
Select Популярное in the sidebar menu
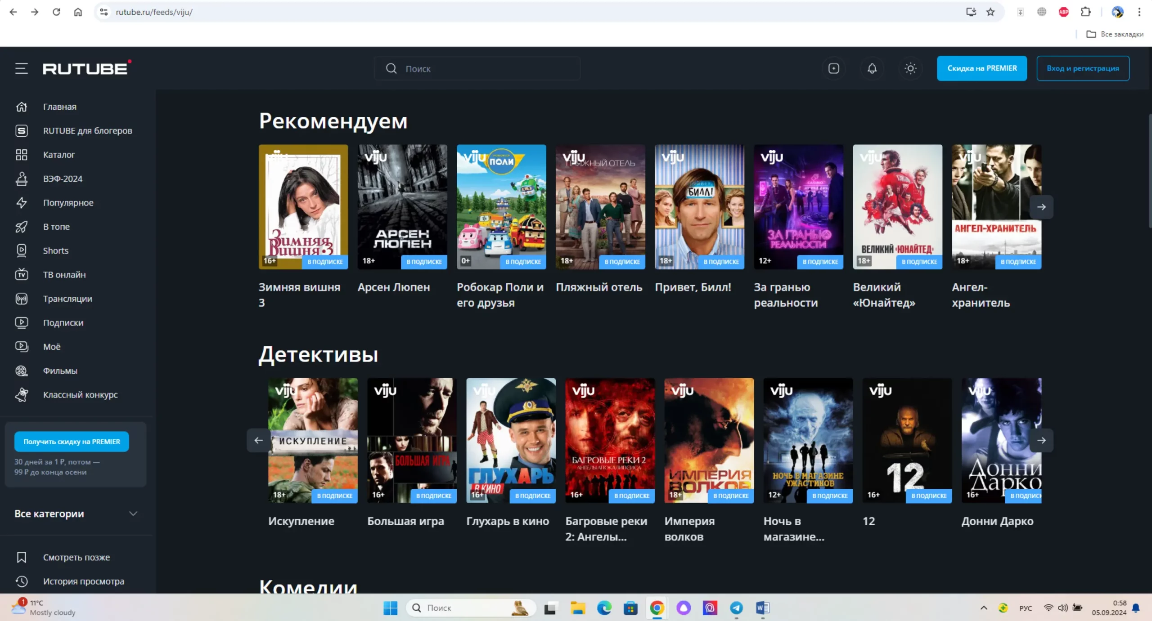tap(68, 202)
